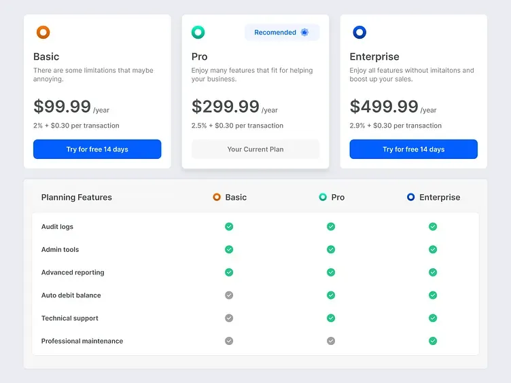Click the $499.99 price
This screenshot has height=383, width=511.
point(384,106)
